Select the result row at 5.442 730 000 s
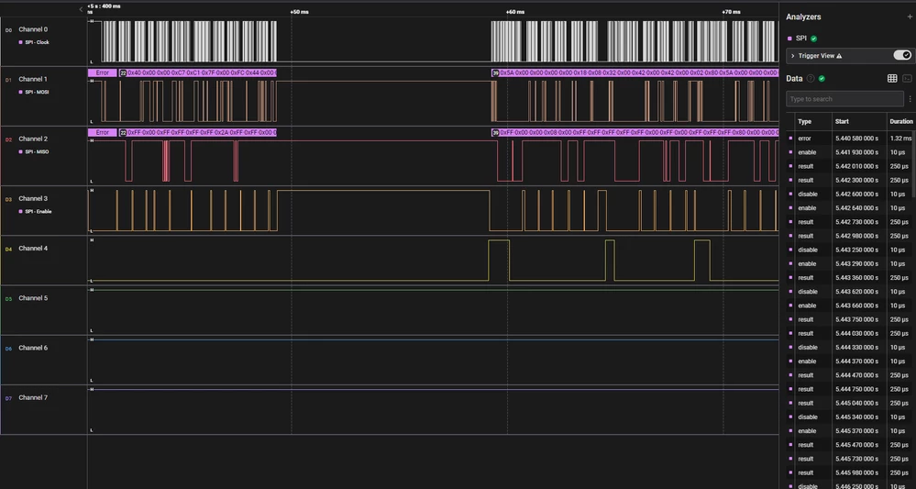Image resolution: width=916 pixels, height=489 pixels. [851, 222]
